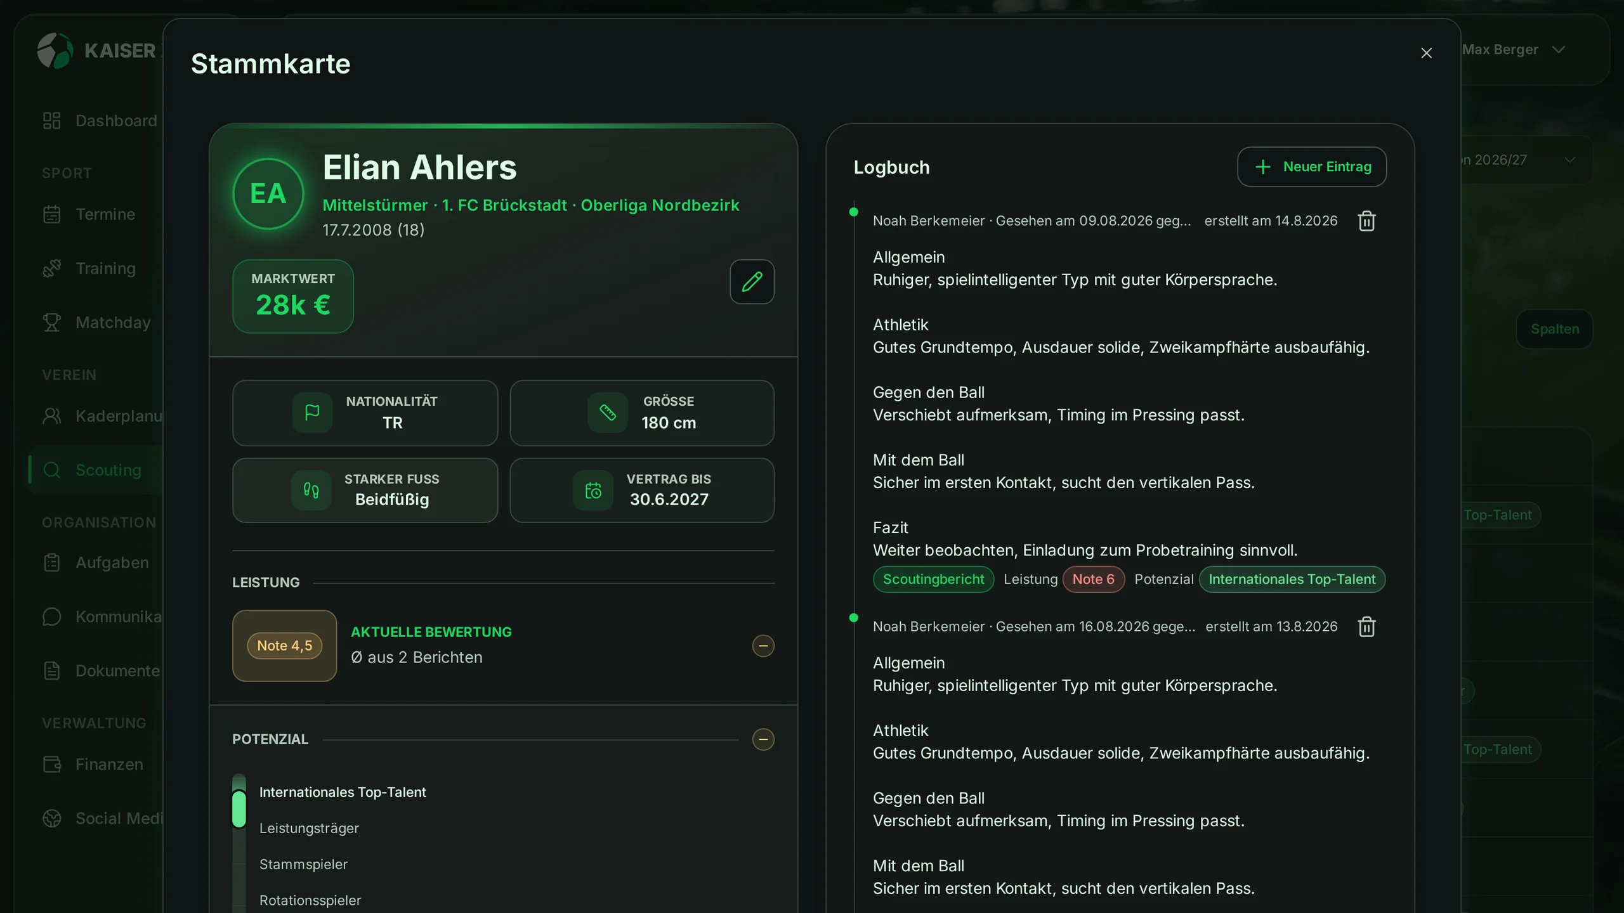Collapse the Potenzial section
The width and height of the screenshot is (1624, 913).
pyautogui.click(x=763, y=739)
